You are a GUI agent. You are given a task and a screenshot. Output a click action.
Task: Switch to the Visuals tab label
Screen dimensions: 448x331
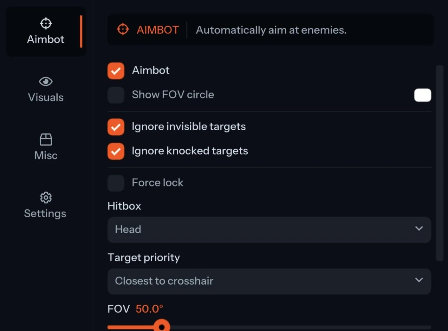[x=46, y=97]
